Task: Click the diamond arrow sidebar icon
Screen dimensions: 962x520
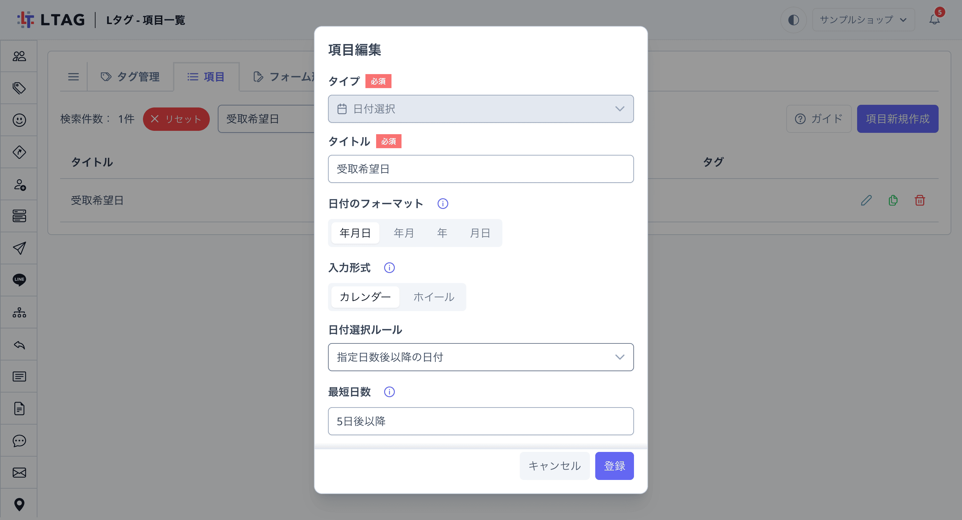Action: [19, 152]
